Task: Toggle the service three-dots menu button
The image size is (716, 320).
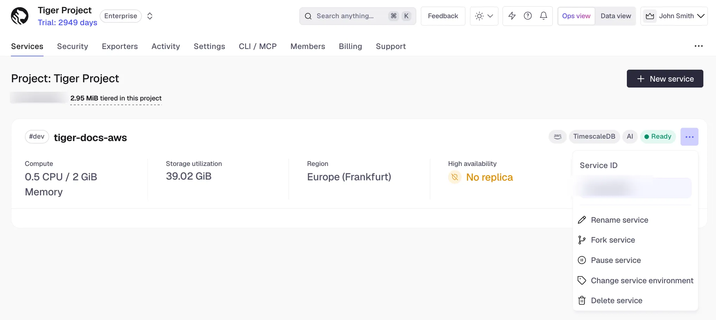Action: (689, 137)
